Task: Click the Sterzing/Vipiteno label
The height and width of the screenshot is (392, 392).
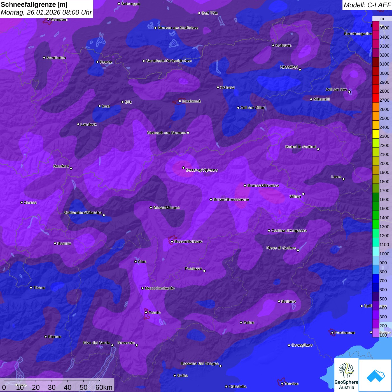Action: pyautogui.click(x=202, y=170)
